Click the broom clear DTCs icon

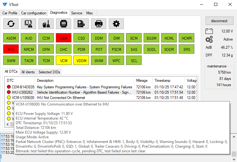(46, 24)
